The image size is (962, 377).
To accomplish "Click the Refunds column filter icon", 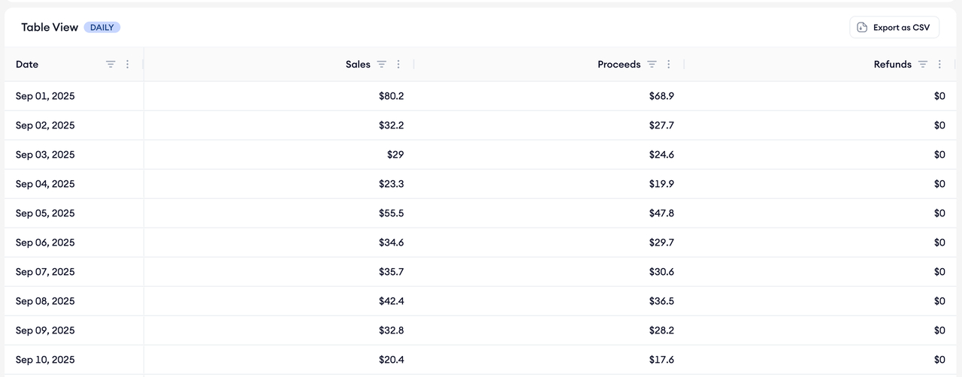I will (x=923, y=65).
